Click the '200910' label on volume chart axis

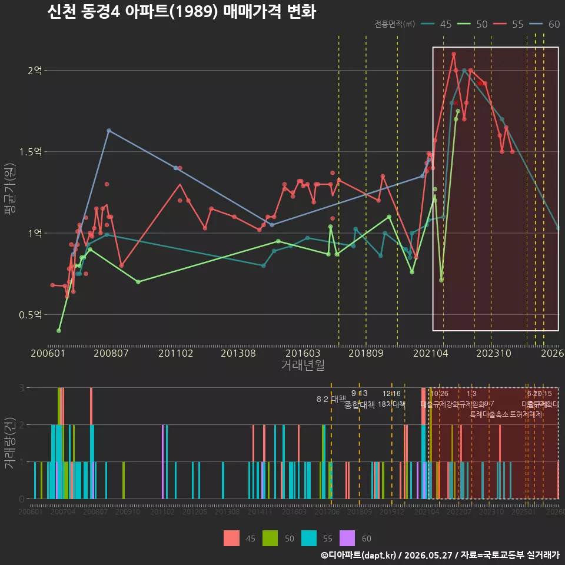pos(128,511)
